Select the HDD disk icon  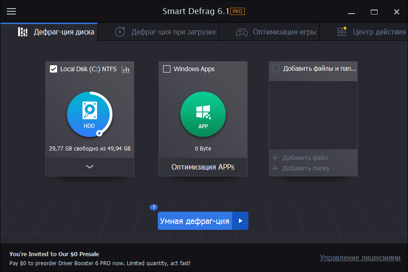(89, 114)
